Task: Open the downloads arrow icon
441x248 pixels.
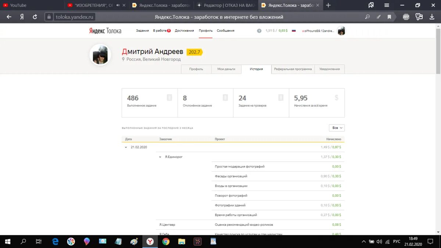Action: [432, 17]
